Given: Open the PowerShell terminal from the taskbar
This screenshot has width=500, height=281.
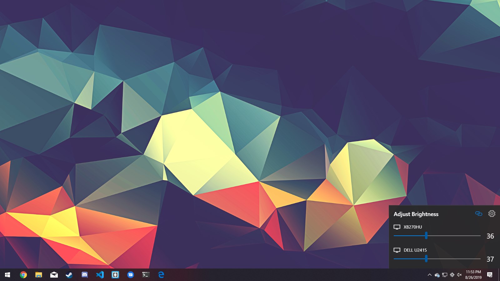Looking at the screenshot, I should pos(146,275).
